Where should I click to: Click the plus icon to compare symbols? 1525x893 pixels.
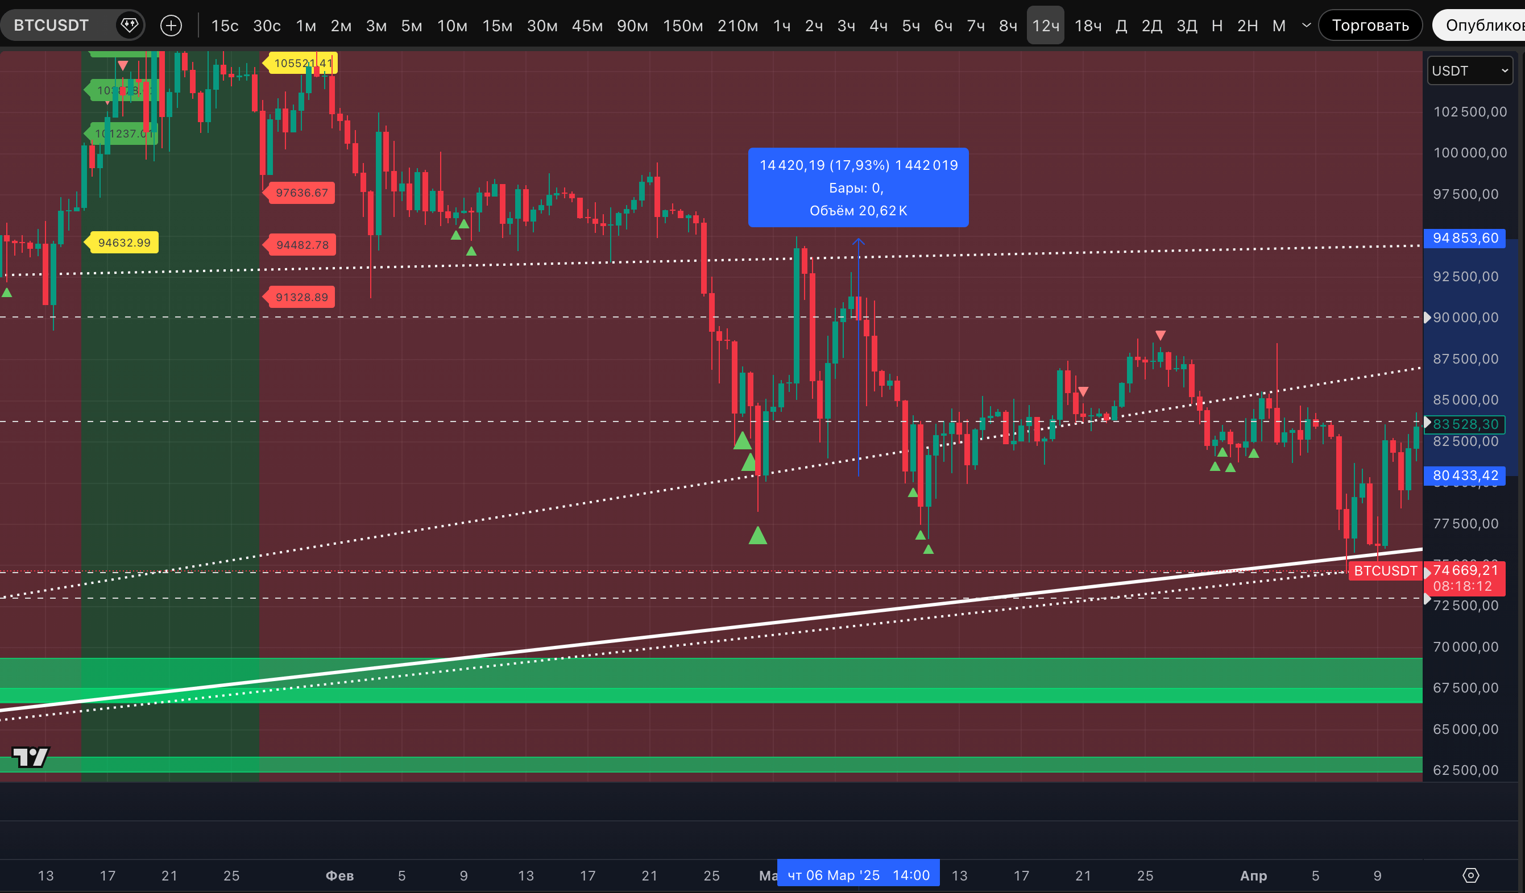171,26
